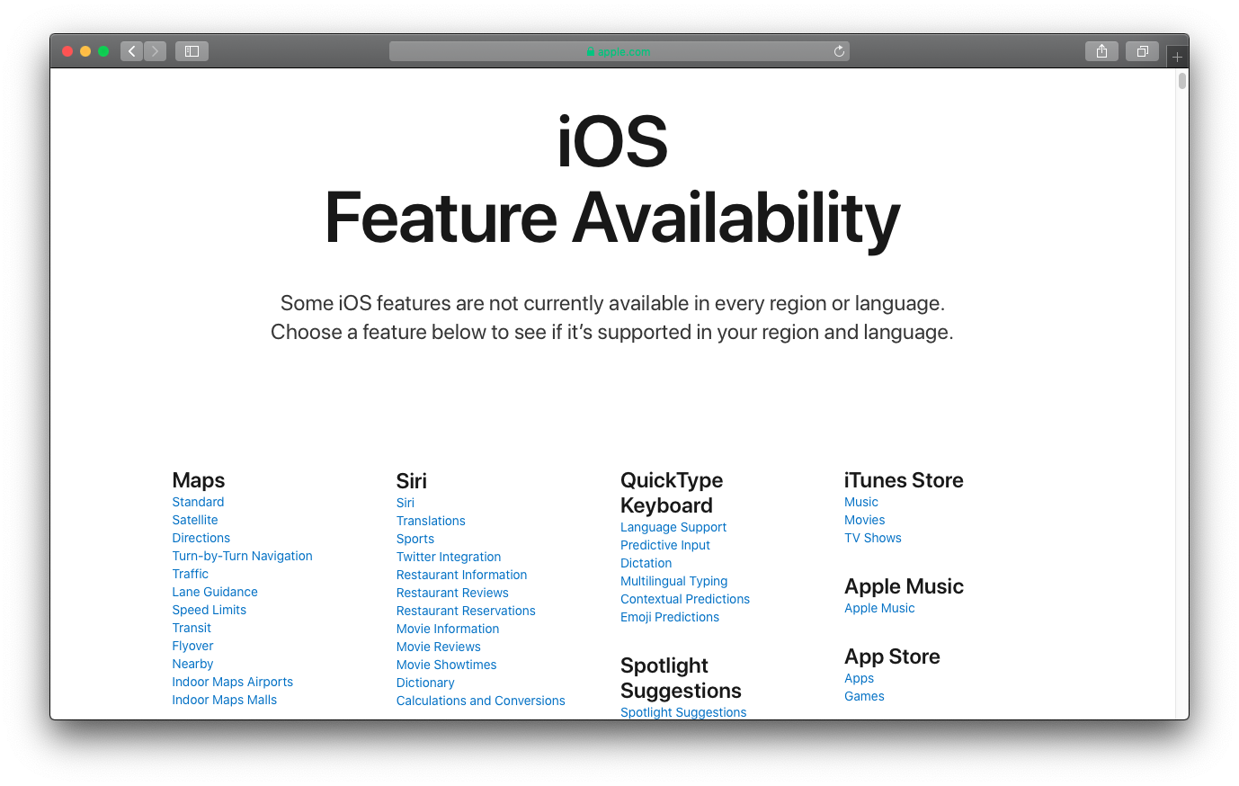
Task: Open the Twitter Integration link
Action: click(x=449, y=557)
